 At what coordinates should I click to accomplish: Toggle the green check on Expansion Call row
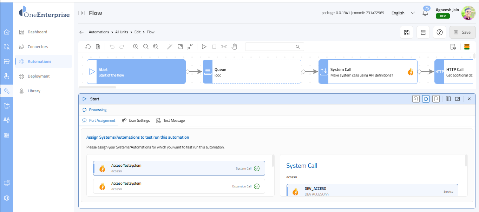[x=257, y=186]
